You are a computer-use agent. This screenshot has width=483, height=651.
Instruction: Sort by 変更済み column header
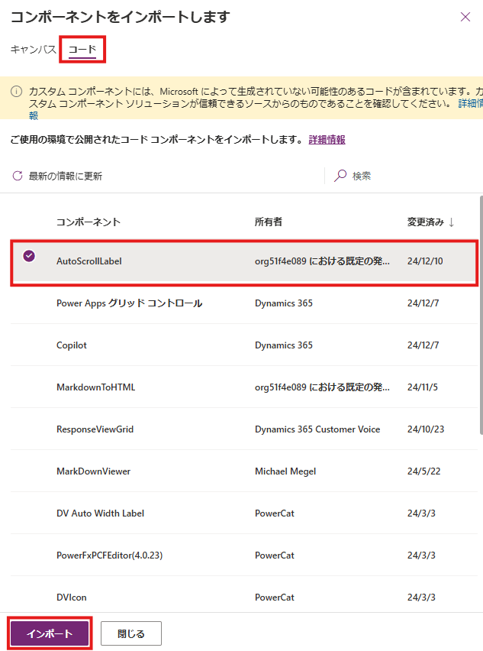tap(425, 222)
